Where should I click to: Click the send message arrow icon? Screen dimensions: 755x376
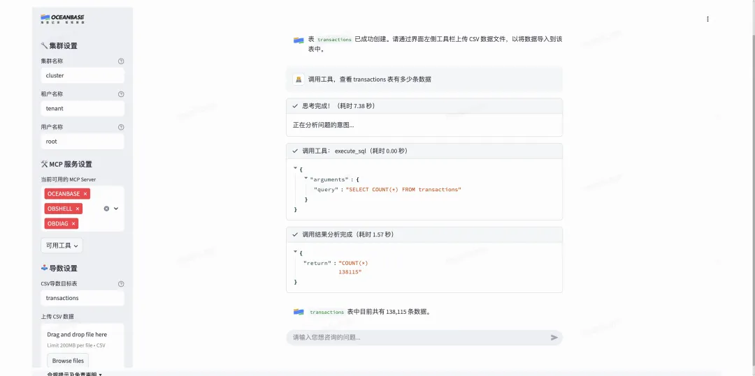(554, 338)
